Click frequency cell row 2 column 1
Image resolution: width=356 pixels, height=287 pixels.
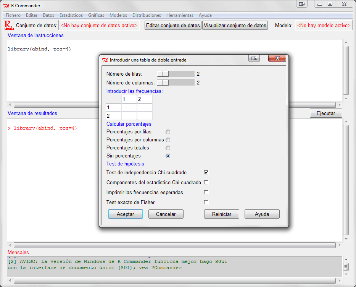pyautogui.click(x=129, y=116)
